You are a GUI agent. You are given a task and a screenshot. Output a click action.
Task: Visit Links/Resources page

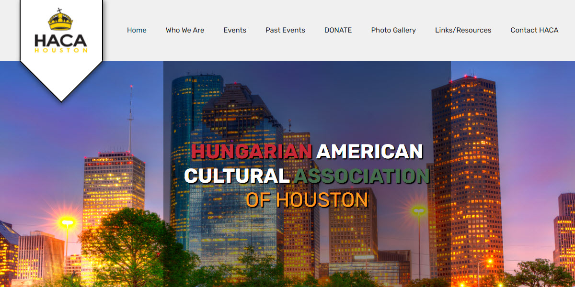[463, 30]
